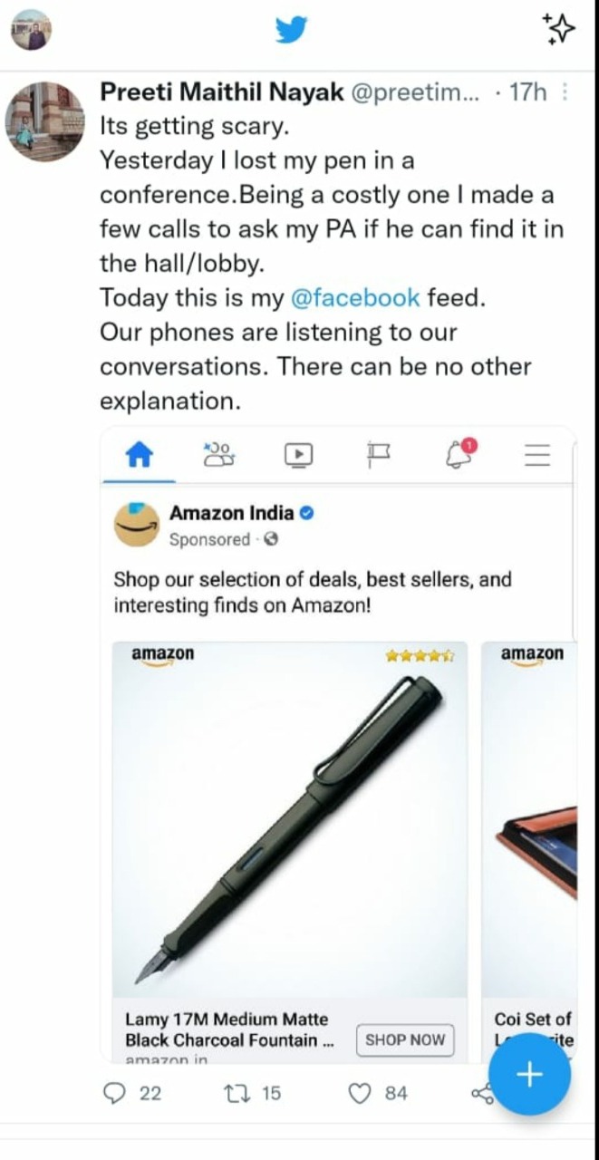599x1160 pixels.
Task: Open the Facebook Watch video tab
Action: (x=298, y=455)
